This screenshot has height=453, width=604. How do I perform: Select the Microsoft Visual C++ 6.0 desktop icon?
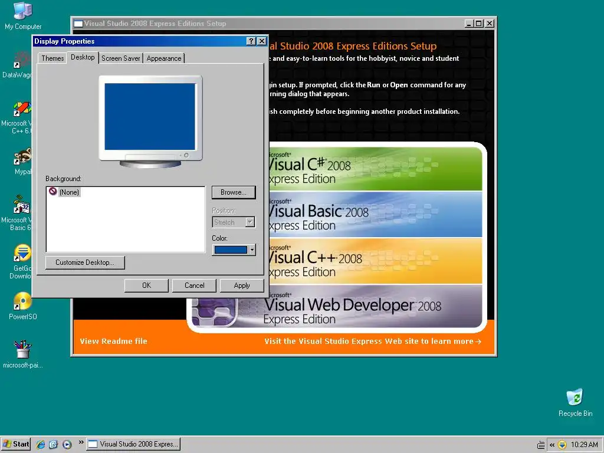(x=22, y=109)
